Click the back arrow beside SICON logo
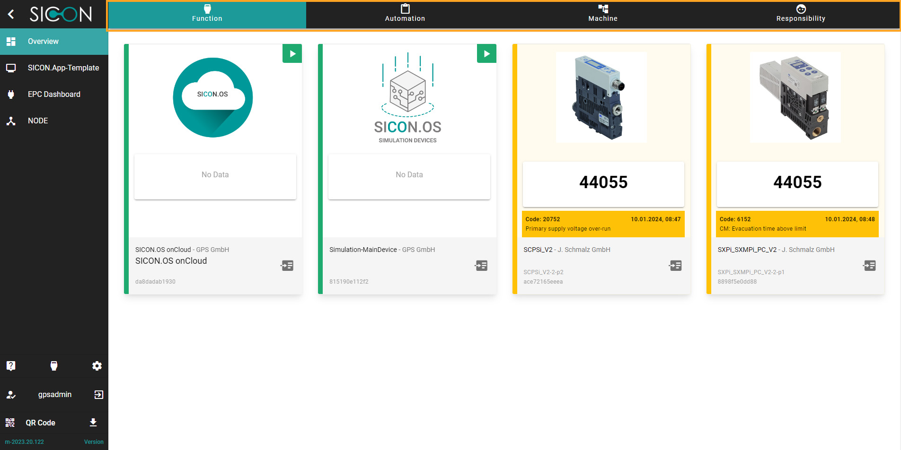901x450 pixels. pyautogui.click(x=11, y=14)
